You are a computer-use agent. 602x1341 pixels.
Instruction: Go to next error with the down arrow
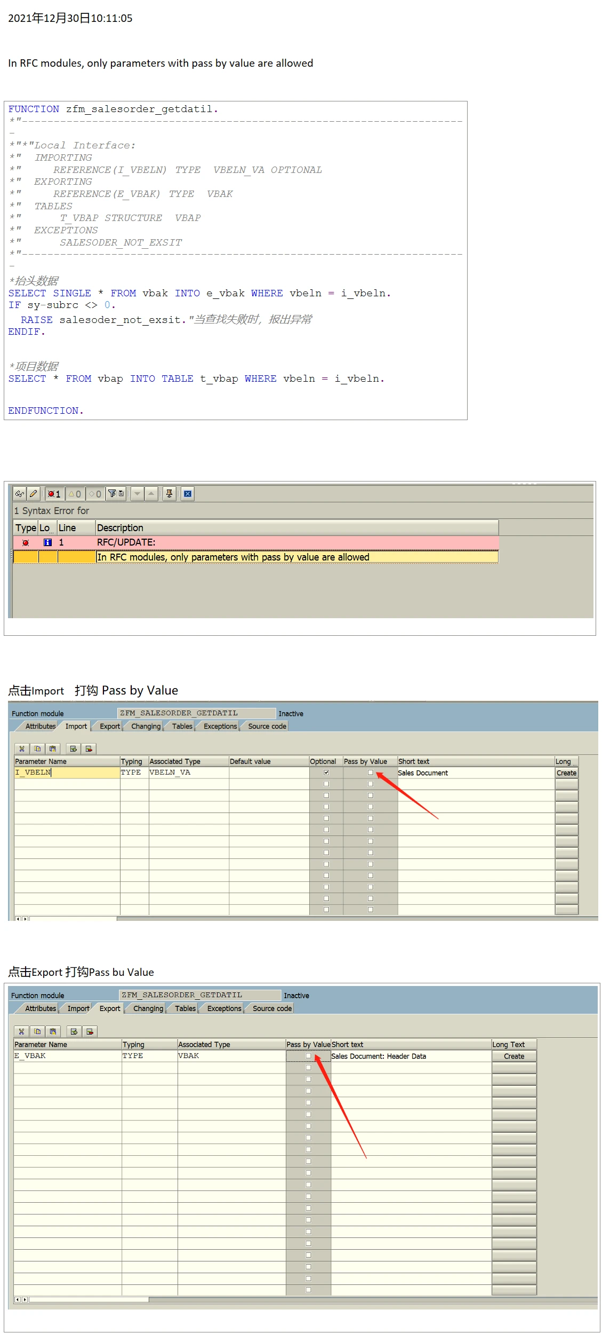point(137,494)
